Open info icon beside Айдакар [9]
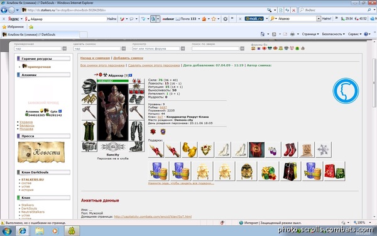The image size is (377, 236). click(131, 76)
